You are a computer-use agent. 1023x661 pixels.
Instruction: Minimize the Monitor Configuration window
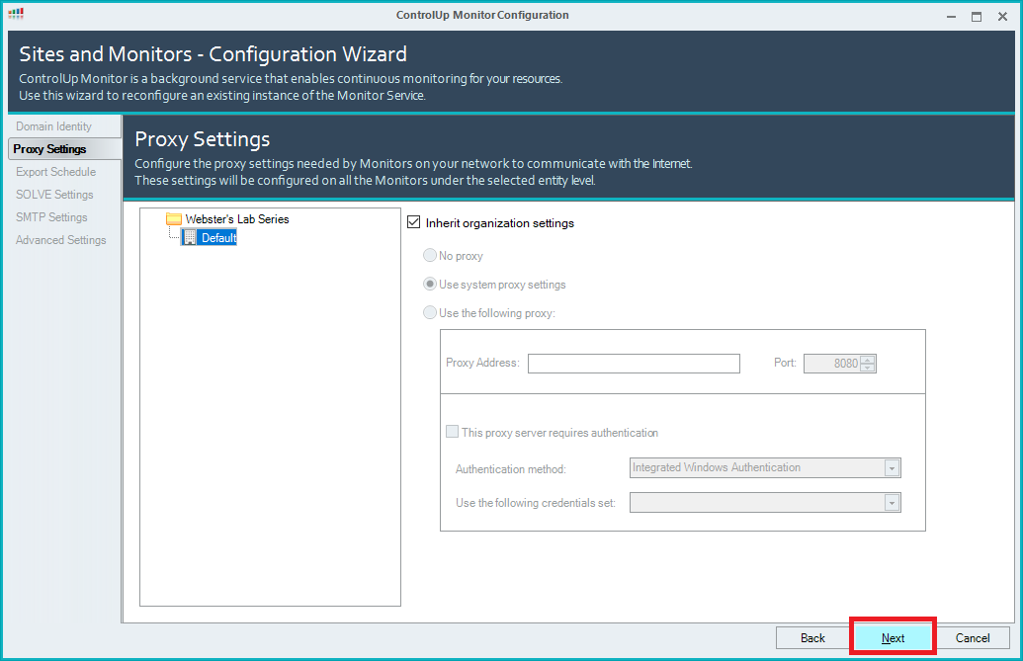point(950,16)
